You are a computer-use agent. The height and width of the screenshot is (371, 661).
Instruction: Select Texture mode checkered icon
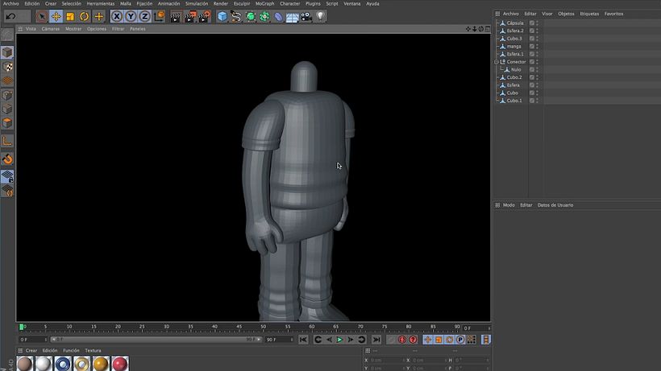7,67
